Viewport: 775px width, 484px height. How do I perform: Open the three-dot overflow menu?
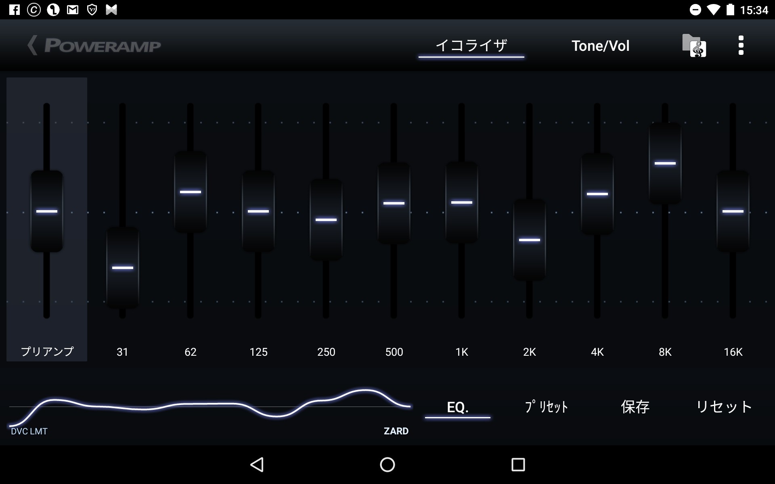pos(741,46)
